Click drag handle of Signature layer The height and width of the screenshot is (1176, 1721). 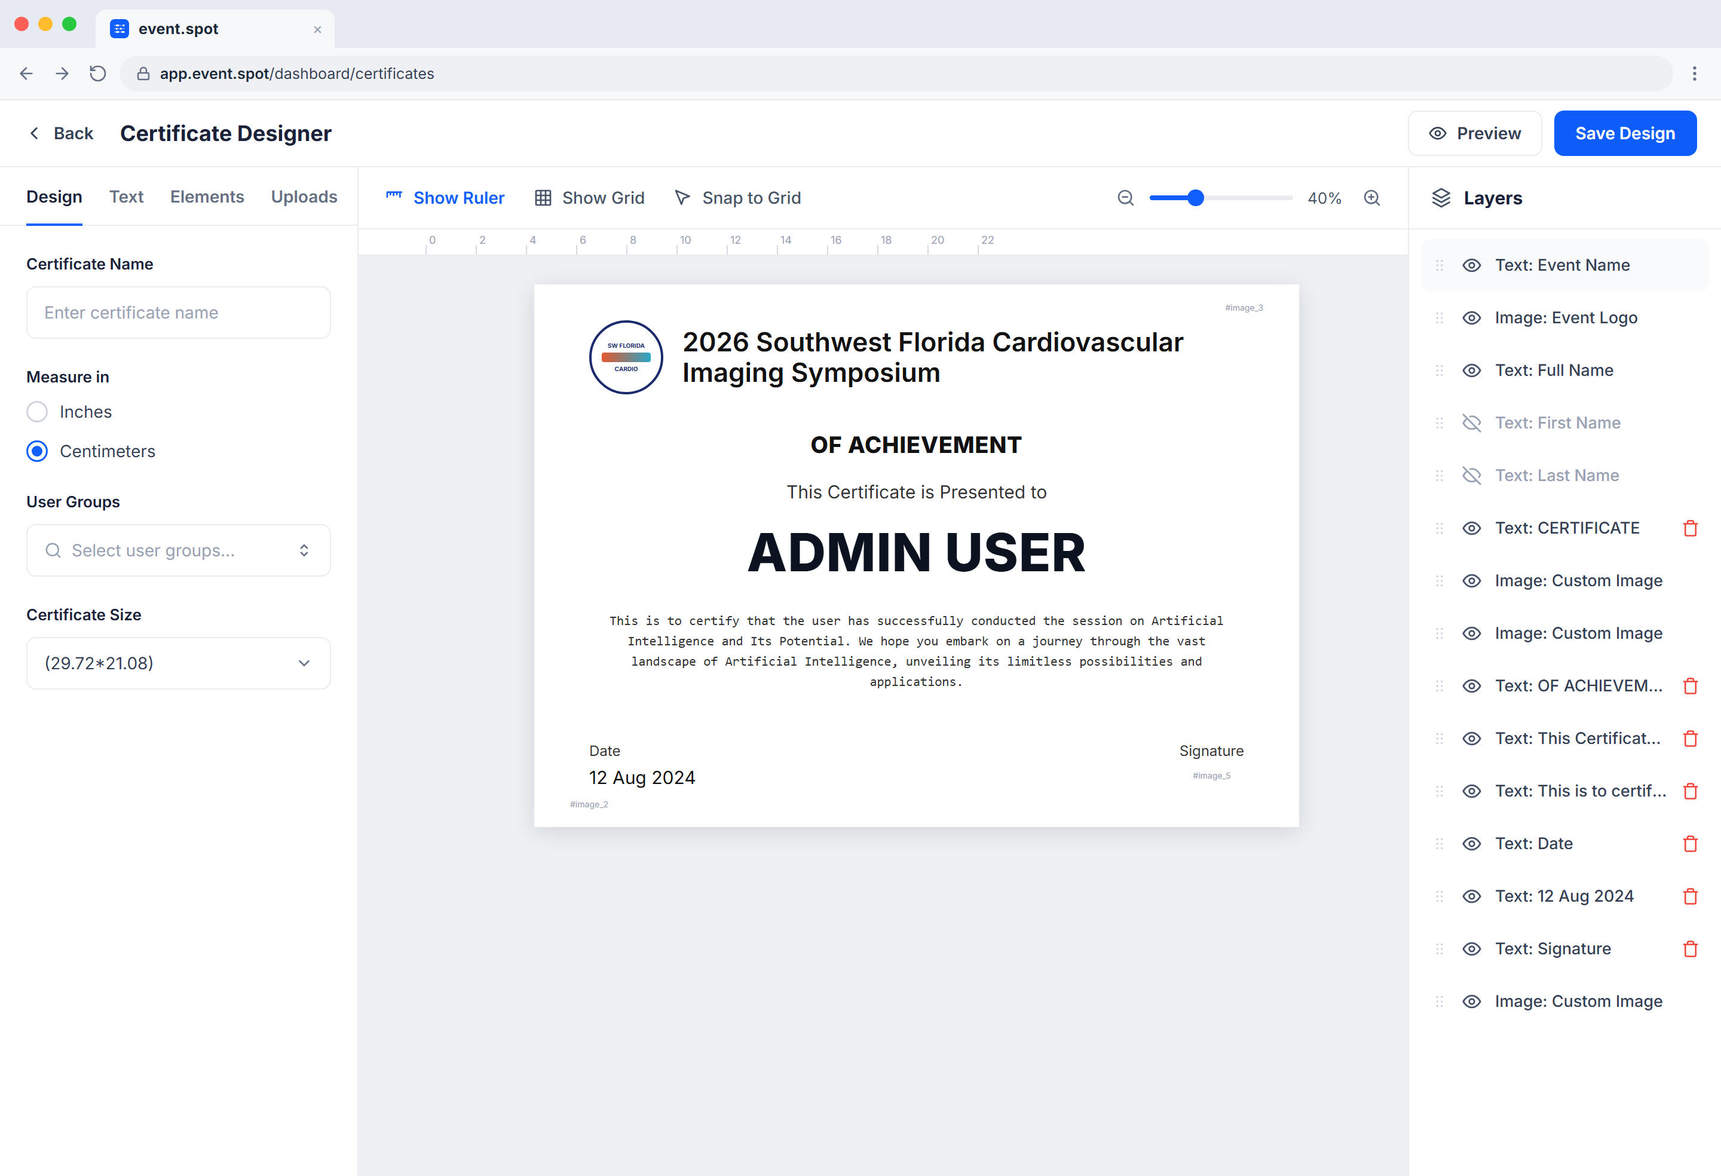1440,949
